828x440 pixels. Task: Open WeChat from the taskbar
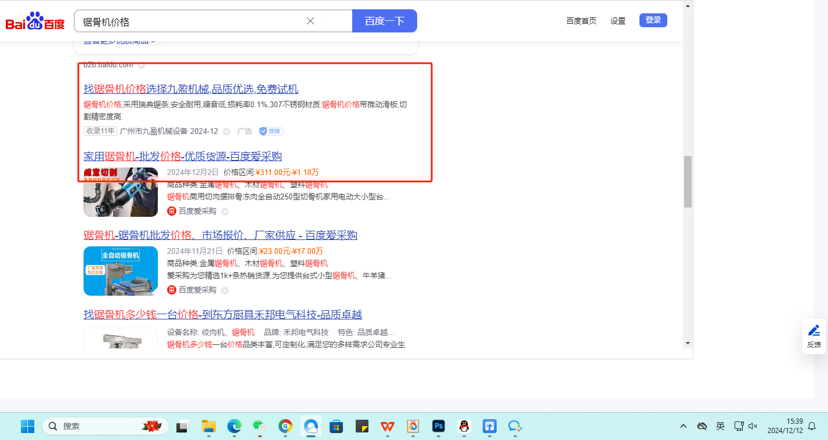259,426
